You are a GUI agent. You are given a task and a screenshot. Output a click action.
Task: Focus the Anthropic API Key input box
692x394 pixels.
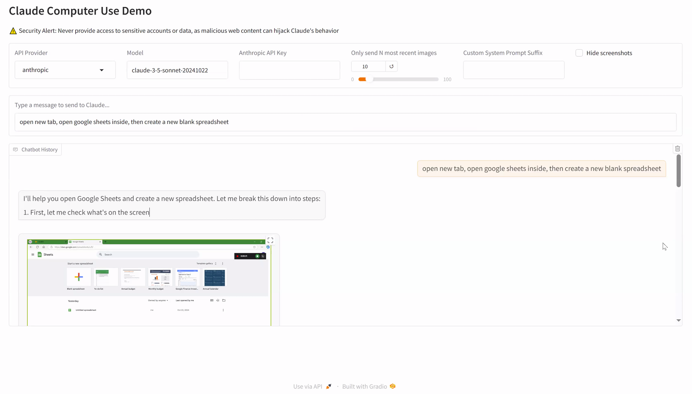point(289,70)
